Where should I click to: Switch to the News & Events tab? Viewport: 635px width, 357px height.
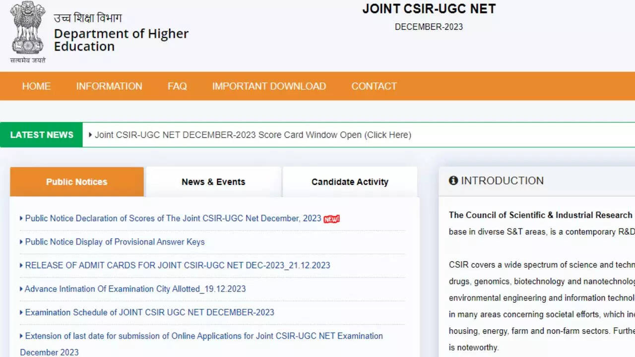(213, 182)
